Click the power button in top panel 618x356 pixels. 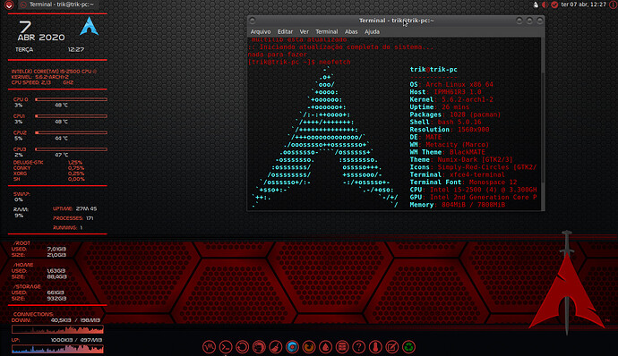(613, 4)
